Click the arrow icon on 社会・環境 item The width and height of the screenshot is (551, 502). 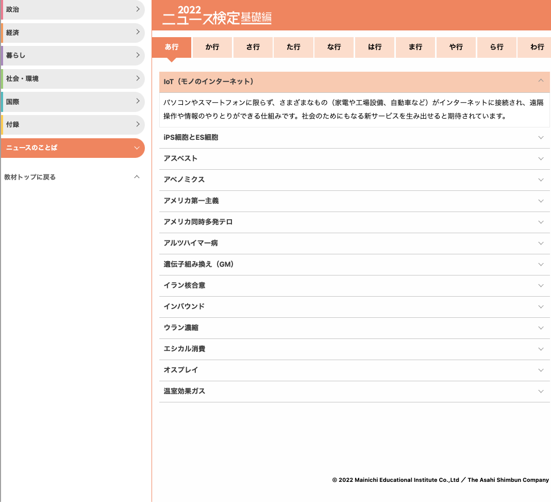pyautogui.click(x=138, y=78)
